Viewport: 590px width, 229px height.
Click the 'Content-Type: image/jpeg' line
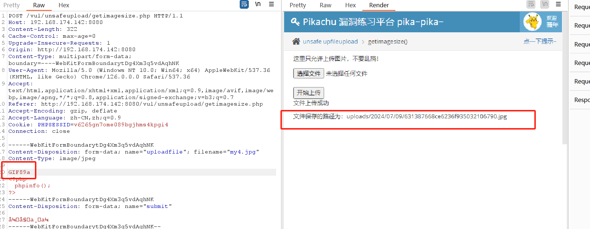(52, 159)
